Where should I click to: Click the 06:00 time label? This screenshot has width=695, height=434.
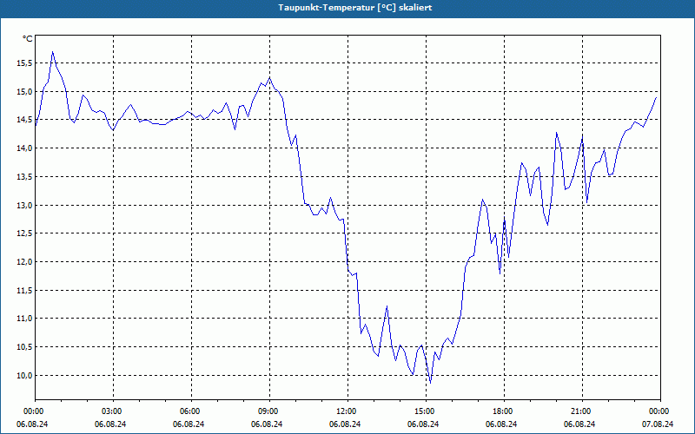pos(191,411)
